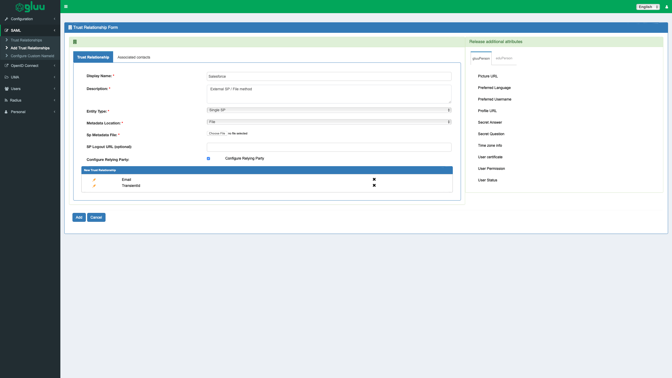Click the pin icon beside TransientId
This screenshot has height=378, width=672.
(94, 186)
